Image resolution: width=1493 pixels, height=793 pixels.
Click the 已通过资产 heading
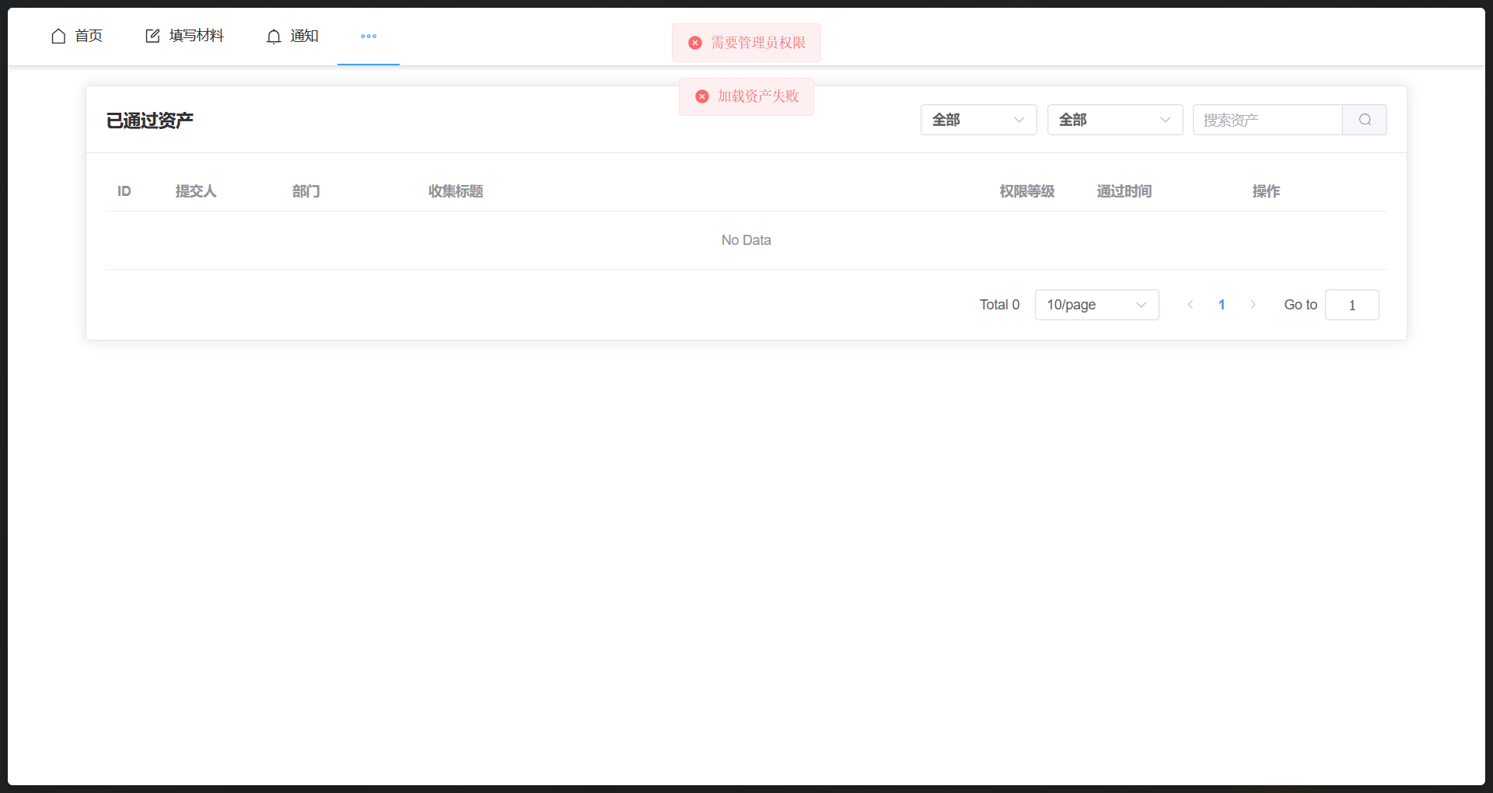tap(150, 121)
